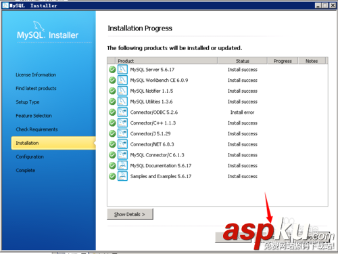Screen dimensions: 338x254
Task: Click 'Install success' status for Samples and Examples
Action: pos(243,176)
